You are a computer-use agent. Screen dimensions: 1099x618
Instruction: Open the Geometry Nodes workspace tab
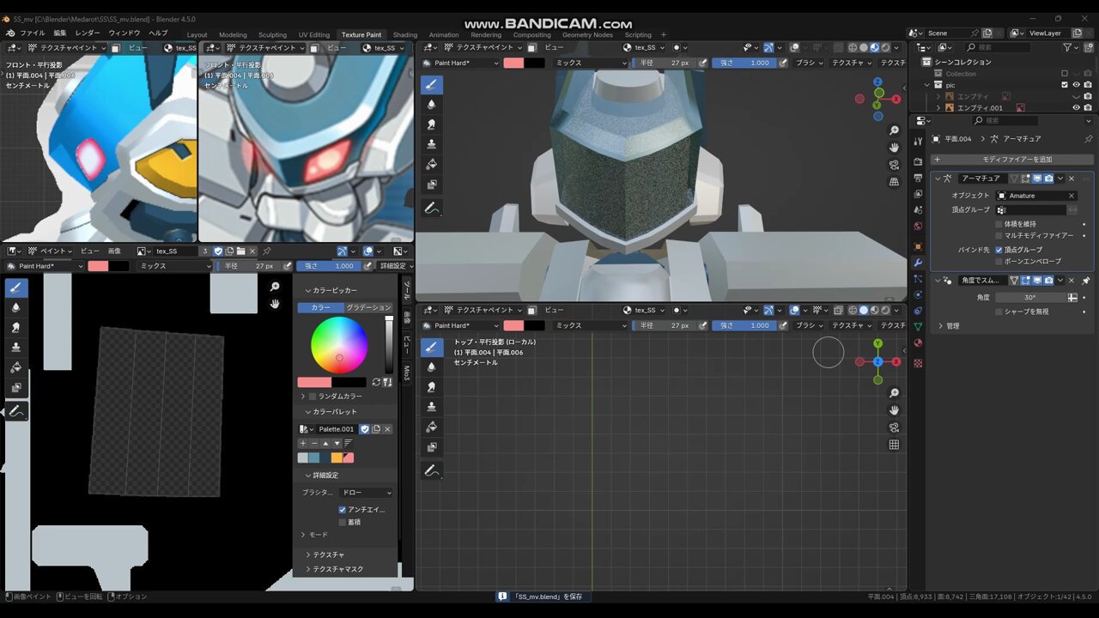587,35
